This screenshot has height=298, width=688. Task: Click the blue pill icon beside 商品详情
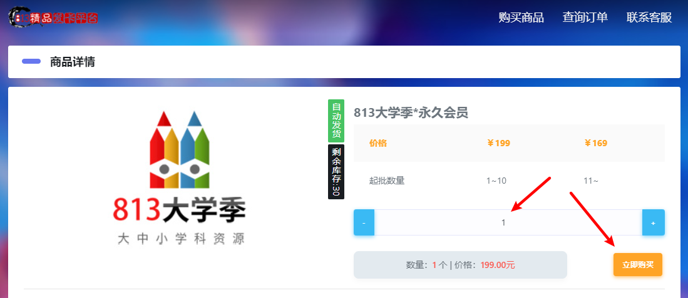tap(31, 62)
